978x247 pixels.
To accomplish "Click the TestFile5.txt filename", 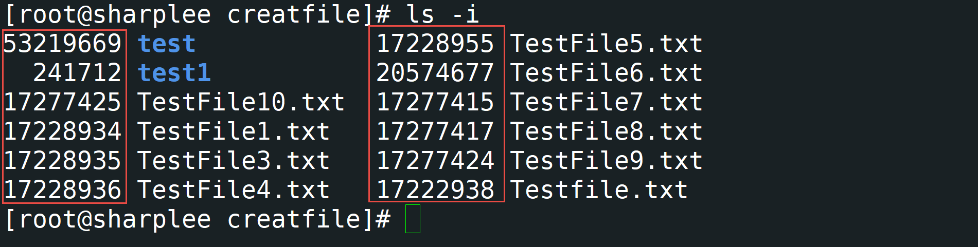I will 606,44.
